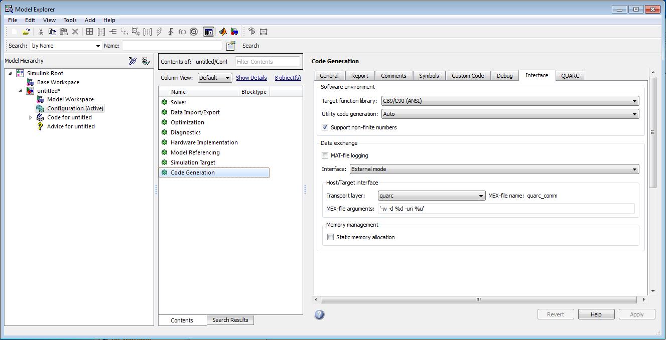Click the Cut scissors icon
This screenshot has height=340, width=666.
tap(41, 32)
